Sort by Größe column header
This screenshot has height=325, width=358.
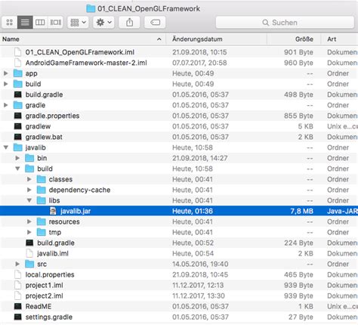[x=294, y=39]
